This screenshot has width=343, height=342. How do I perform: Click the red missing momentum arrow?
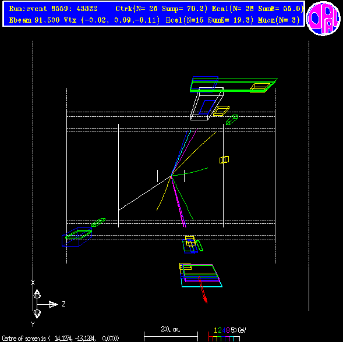point(203,290)
